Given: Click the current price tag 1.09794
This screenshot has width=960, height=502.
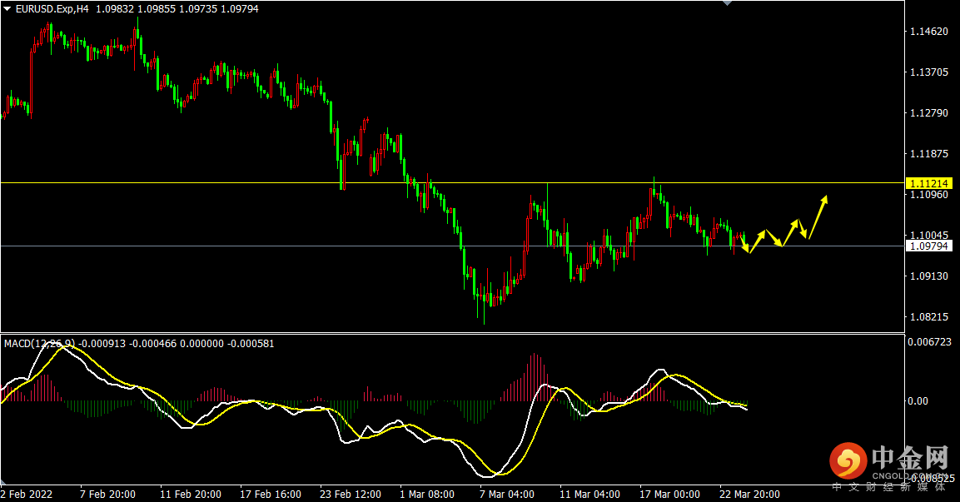Looking at the screenshot, I should pos(928,246).
